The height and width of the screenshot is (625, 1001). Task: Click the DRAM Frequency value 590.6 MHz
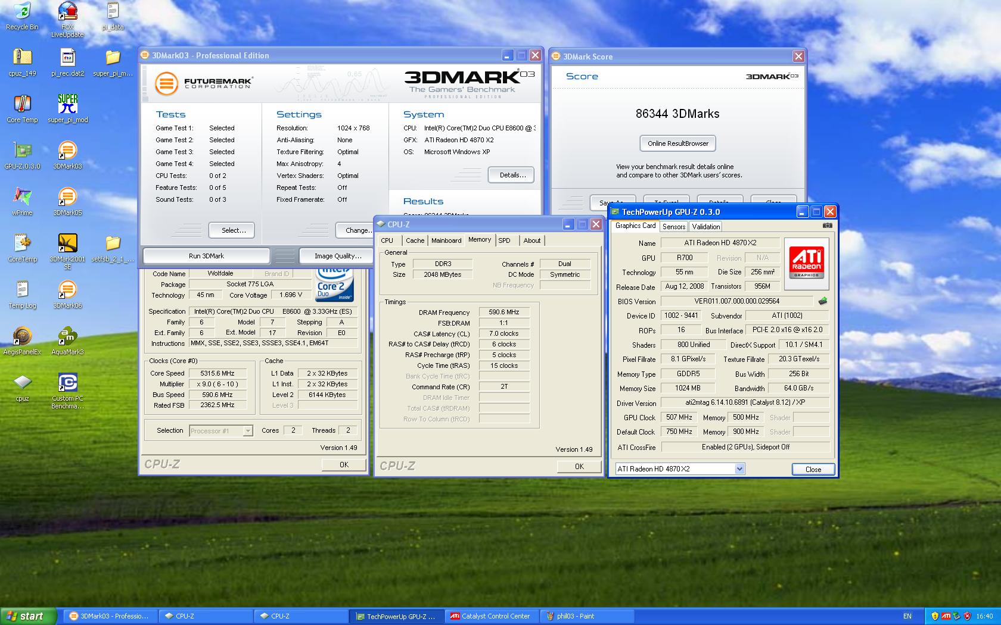pos(504,312)
